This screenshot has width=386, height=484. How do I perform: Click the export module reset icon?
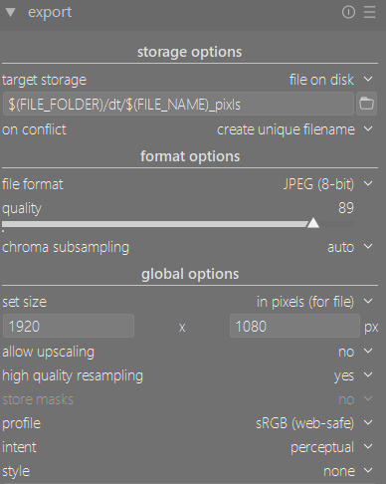(348, 13)
